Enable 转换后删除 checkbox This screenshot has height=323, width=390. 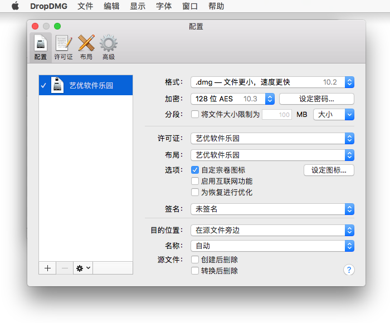[x=195, y=271]
